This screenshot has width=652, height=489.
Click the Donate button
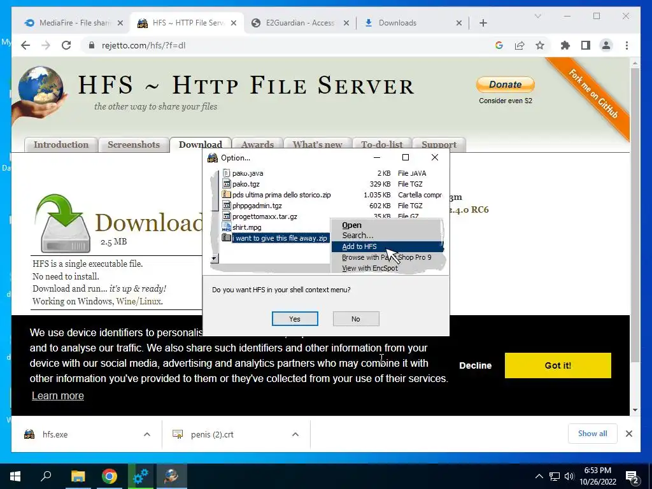pos(505,85)
